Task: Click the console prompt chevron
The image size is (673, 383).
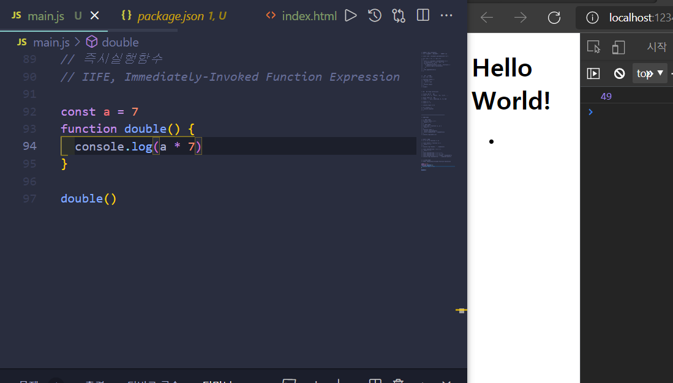Action: click(590, 112)
